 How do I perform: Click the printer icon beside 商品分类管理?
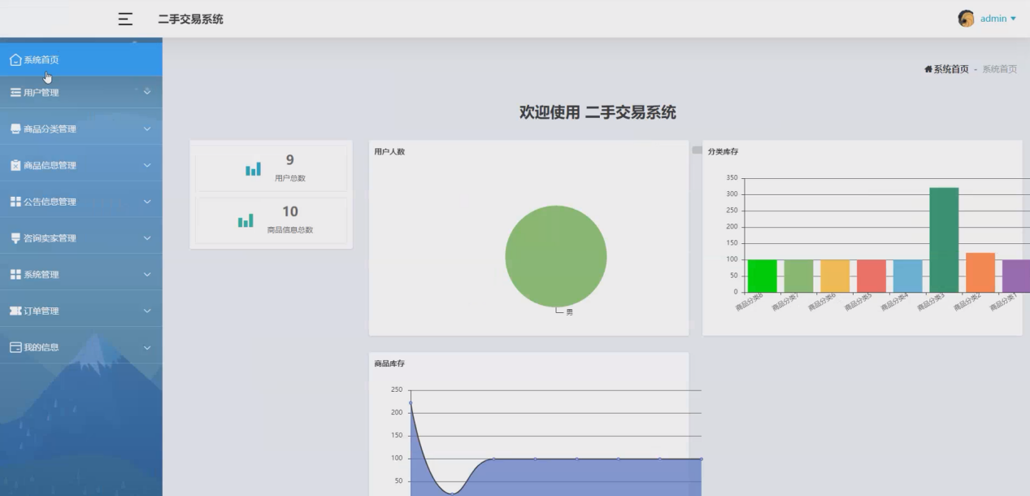click(15, 128)
